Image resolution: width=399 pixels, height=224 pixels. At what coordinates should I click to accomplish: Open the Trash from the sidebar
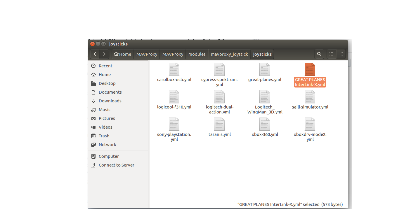(104, 136)
